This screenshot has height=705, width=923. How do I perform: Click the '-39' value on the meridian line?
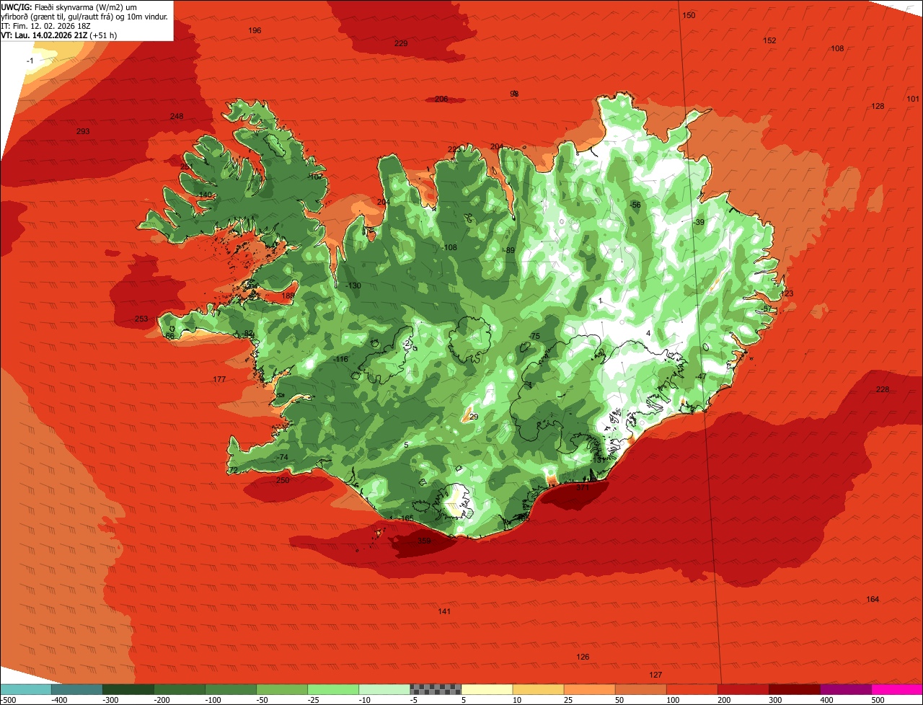[x=698, y=222]
